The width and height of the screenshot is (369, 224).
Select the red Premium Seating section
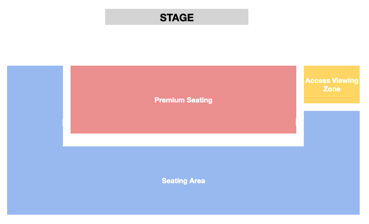point(183,99)
